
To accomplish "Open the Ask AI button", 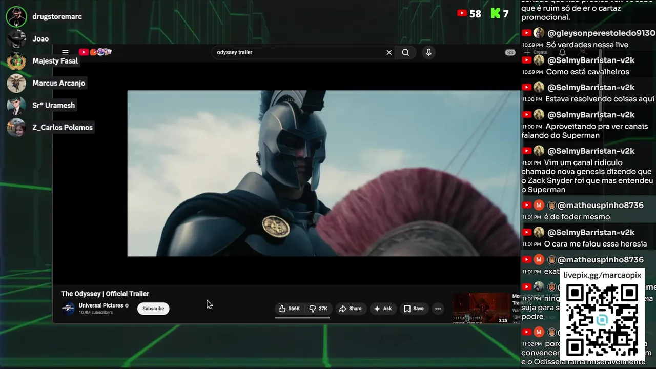I will [382, 309].
